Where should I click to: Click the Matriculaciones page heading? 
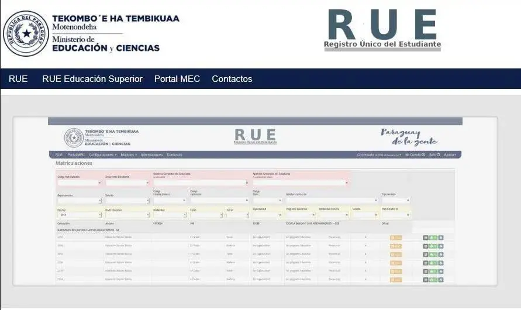click(74, 163)
